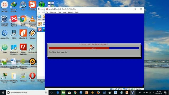
Task: Open Cisco Packet Tracer desktop shortcut
Action: pyautogui.click(x=4, y=78)
